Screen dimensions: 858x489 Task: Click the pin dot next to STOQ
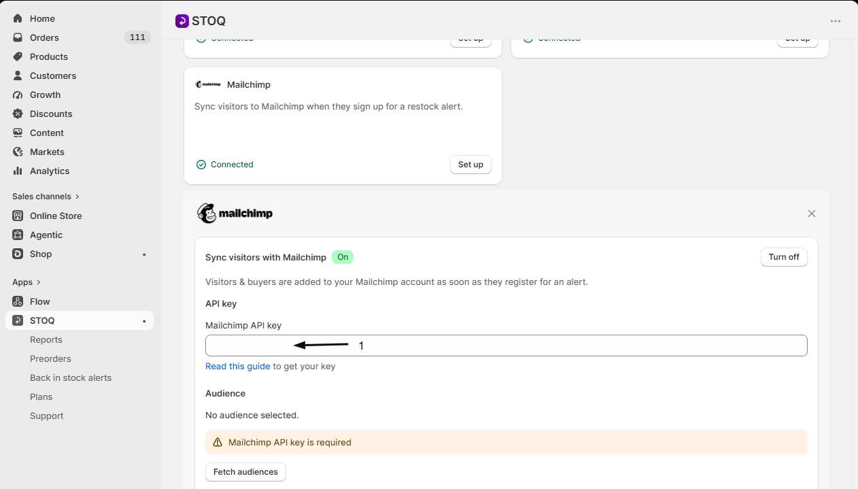(x=144, y=321)
